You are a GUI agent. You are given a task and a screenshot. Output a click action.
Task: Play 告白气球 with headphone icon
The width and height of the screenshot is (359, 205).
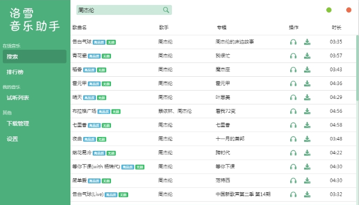pos(294,42)
